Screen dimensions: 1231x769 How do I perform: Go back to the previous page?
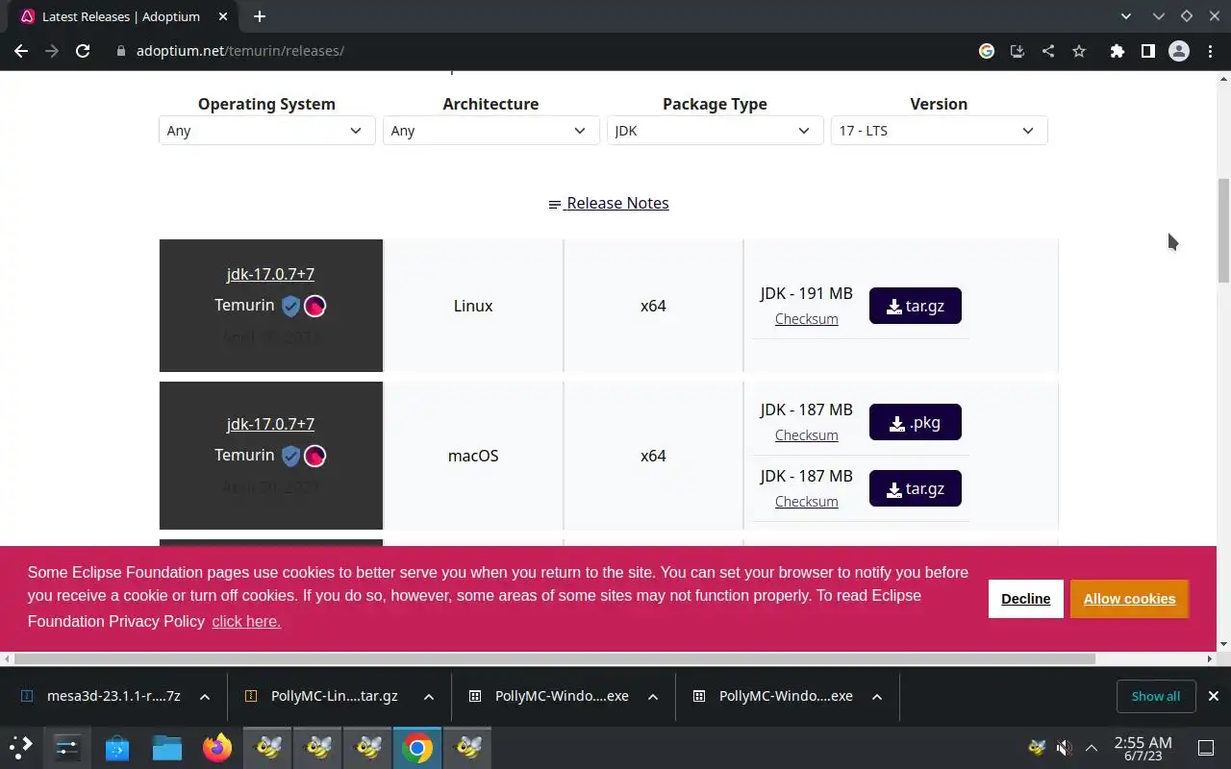pos(21,51)
